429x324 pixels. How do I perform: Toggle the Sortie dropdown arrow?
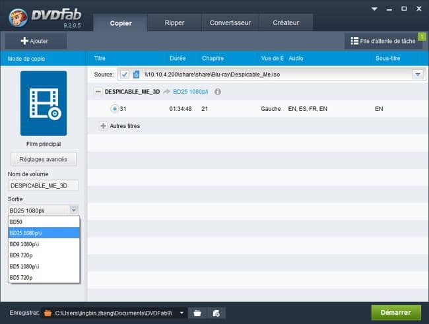click(x=74, y=210)
